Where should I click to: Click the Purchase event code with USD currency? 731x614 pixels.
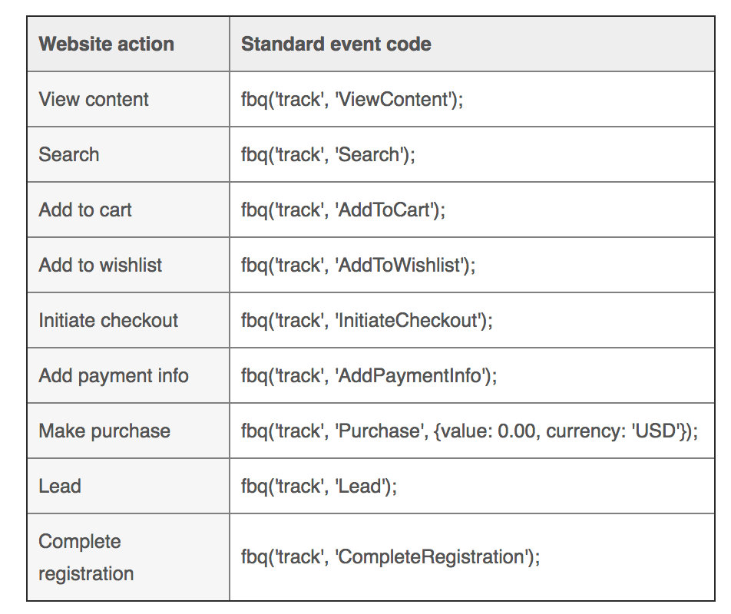(469, 431)
